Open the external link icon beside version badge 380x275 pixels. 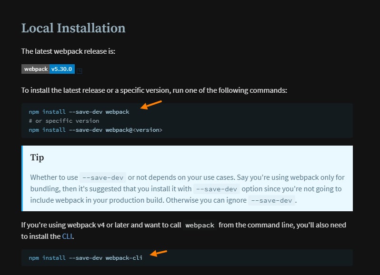coord(79,71)
